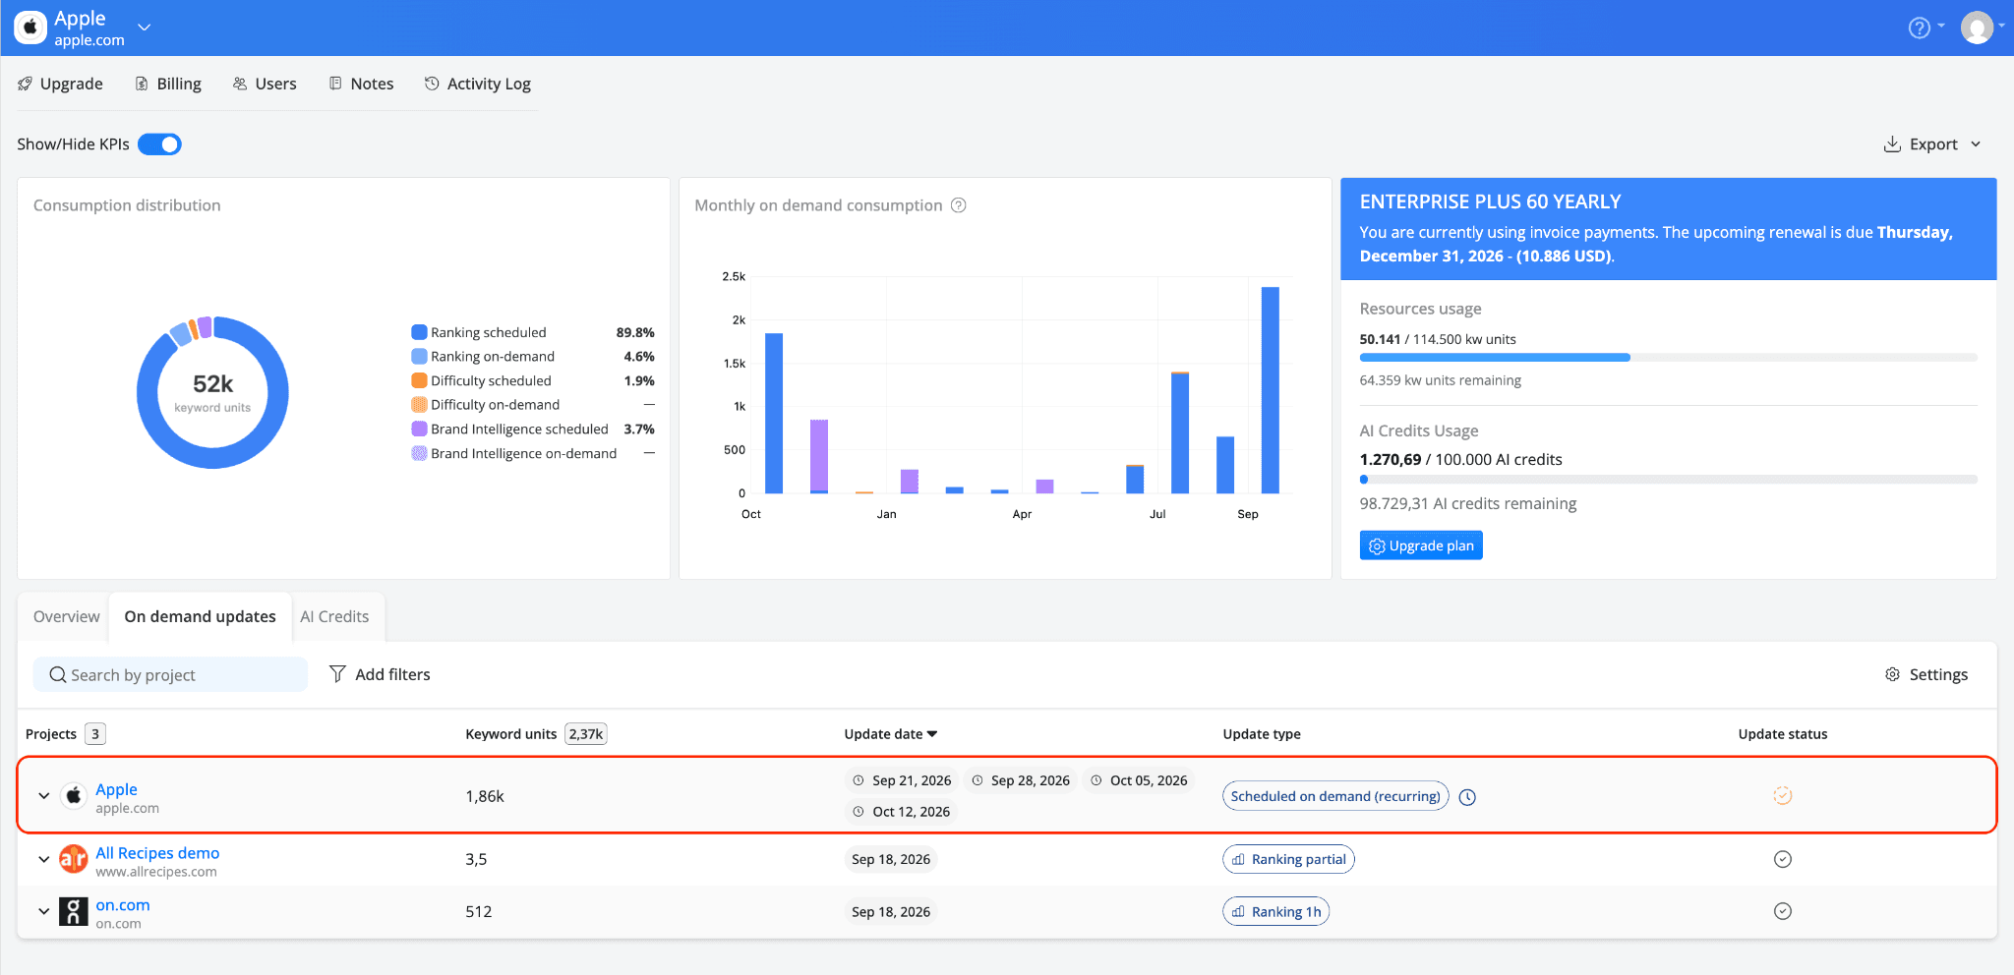Click Apple row pending status icon
The image size is (2014, 975).
tap(1782, 796)
